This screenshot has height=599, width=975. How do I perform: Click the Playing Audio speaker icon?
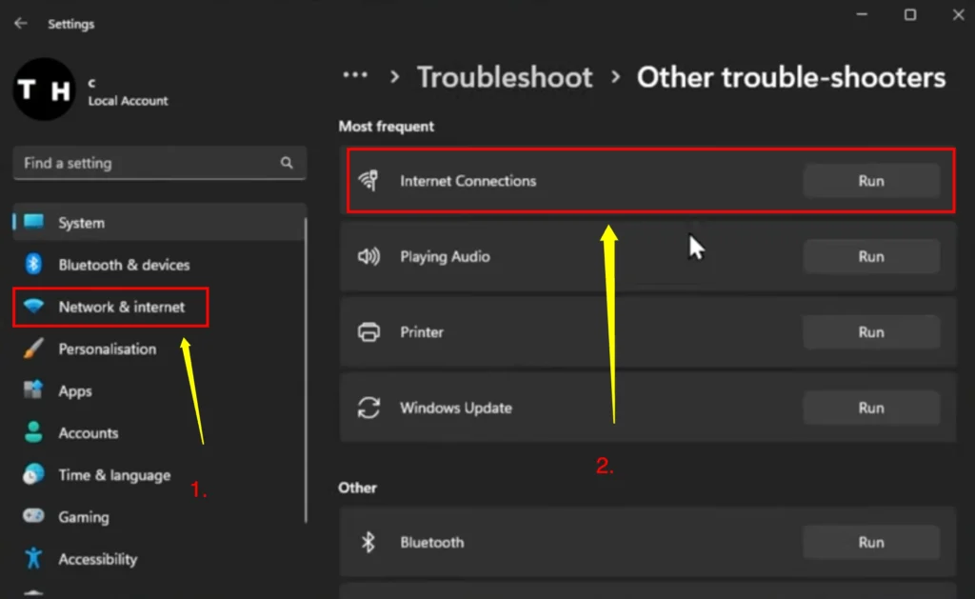tap(368, 256)
